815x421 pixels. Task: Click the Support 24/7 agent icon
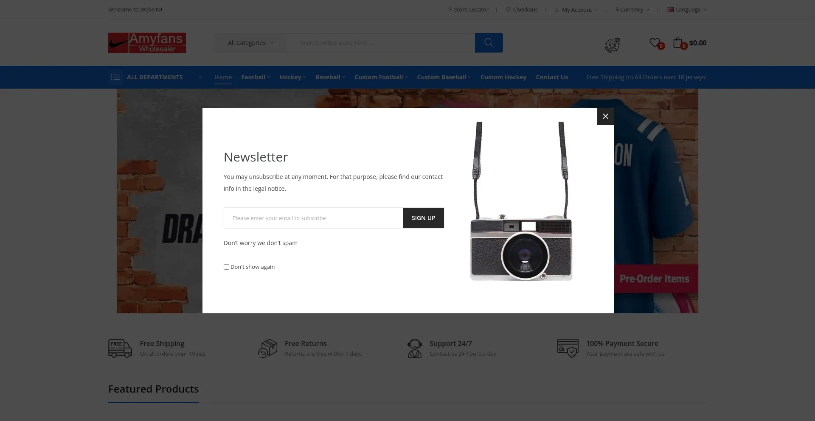(x=415, y=348)
